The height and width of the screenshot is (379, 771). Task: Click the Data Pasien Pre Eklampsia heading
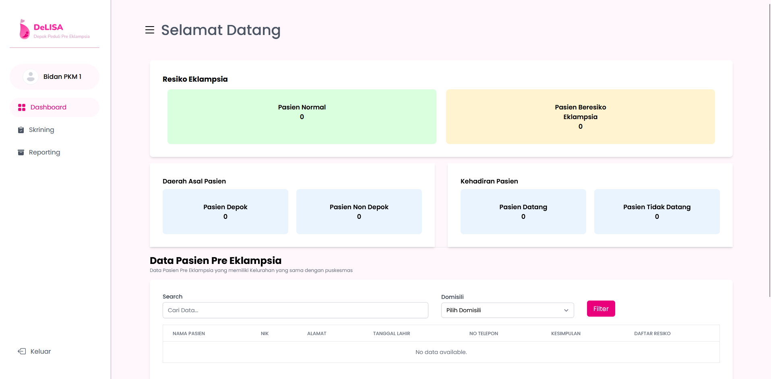pyautogui.click(x=215, y=261)
